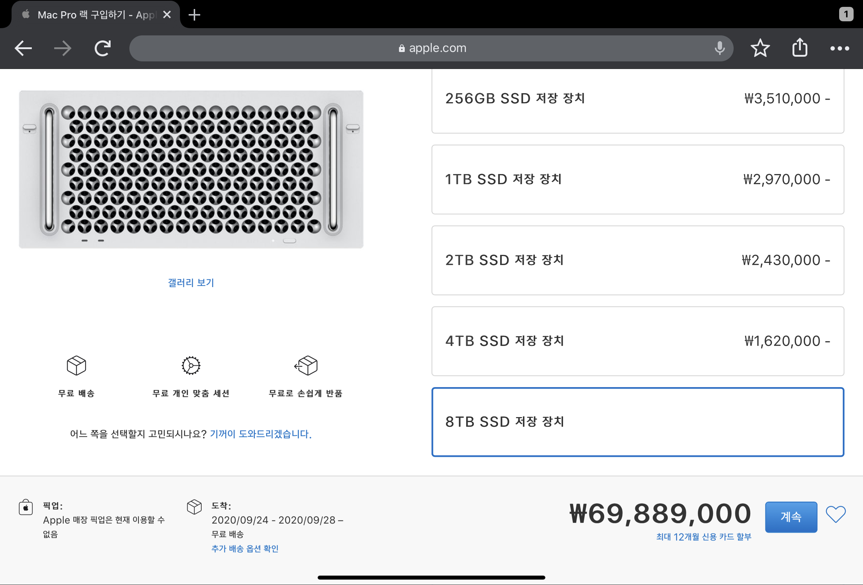Select the 8TB SSD storage option
Screen dimensions: 863x585
pyautogui.click(x=637, y=422)
